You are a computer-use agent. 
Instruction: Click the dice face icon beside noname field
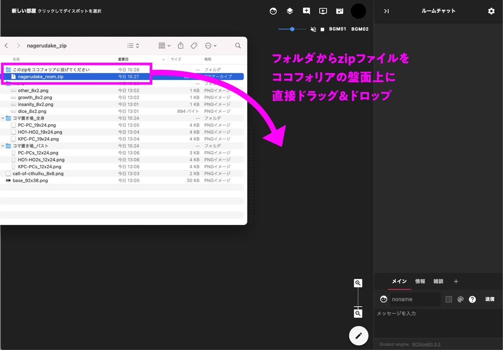pos(383,299)
